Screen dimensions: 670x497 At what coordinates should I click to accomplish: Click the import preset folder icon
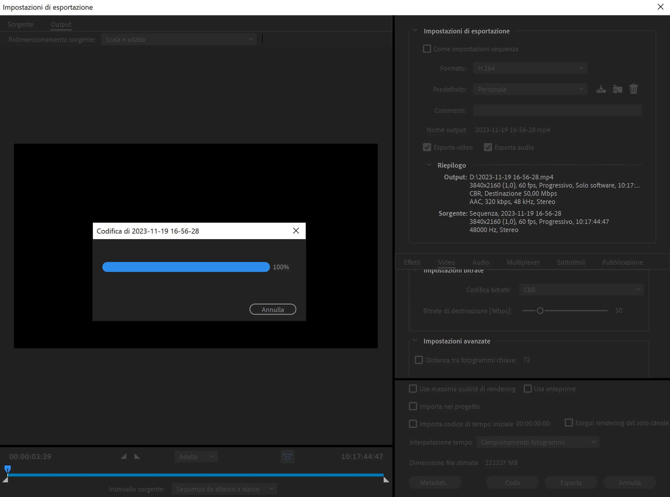coord(617,89)
